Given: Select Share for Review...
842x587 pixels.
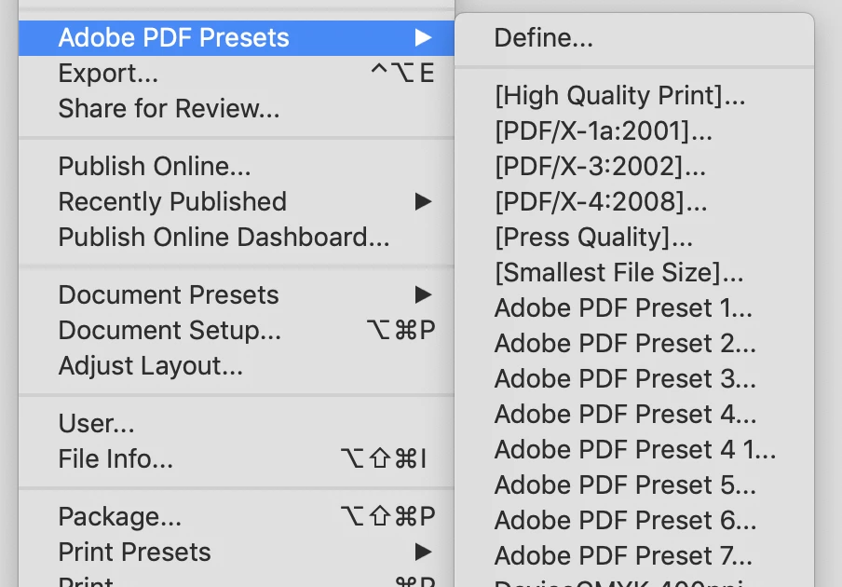Looking at the screenshot, I should click(237, 108).
